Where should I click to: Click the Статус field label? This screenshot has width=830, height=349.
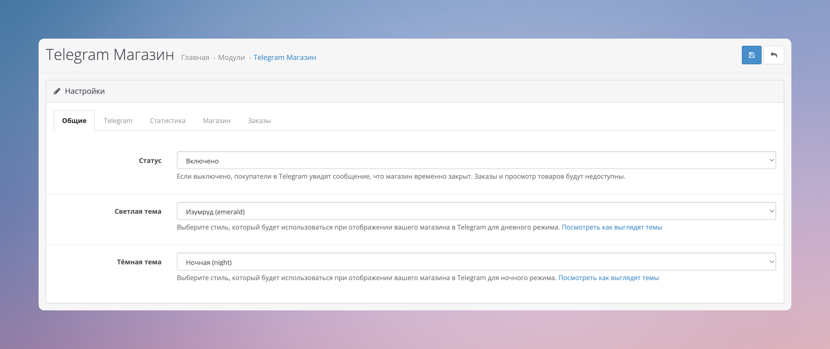tap(150, 160)
